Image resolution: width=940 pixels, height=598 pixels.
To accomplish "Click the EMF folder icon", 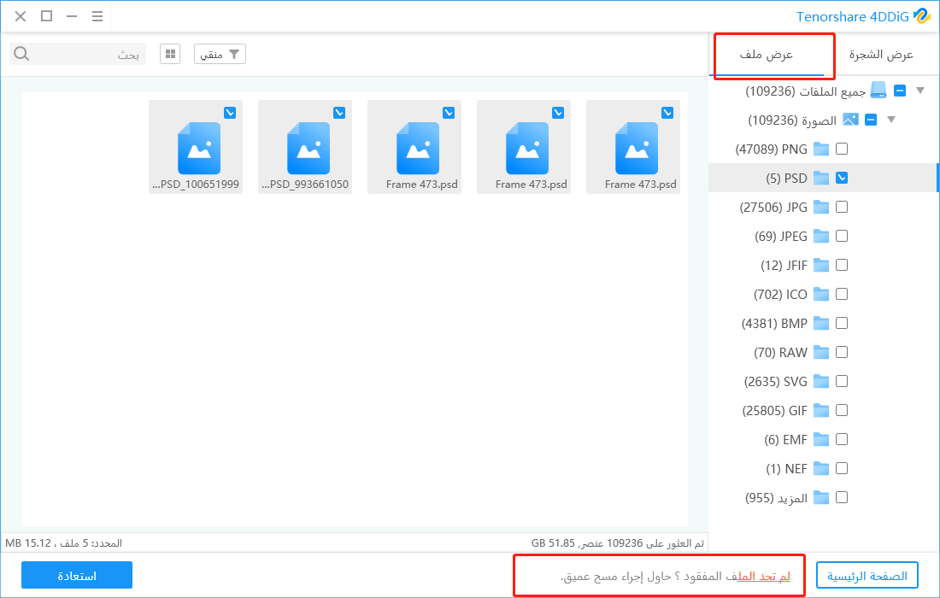I will tap(821, 440).
